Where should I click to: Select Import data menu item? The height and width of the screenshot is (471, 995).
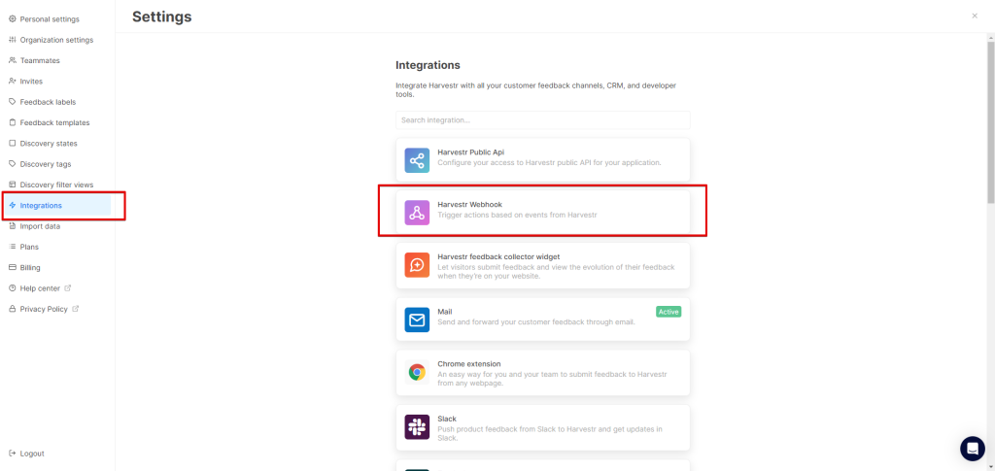point(40,226)
